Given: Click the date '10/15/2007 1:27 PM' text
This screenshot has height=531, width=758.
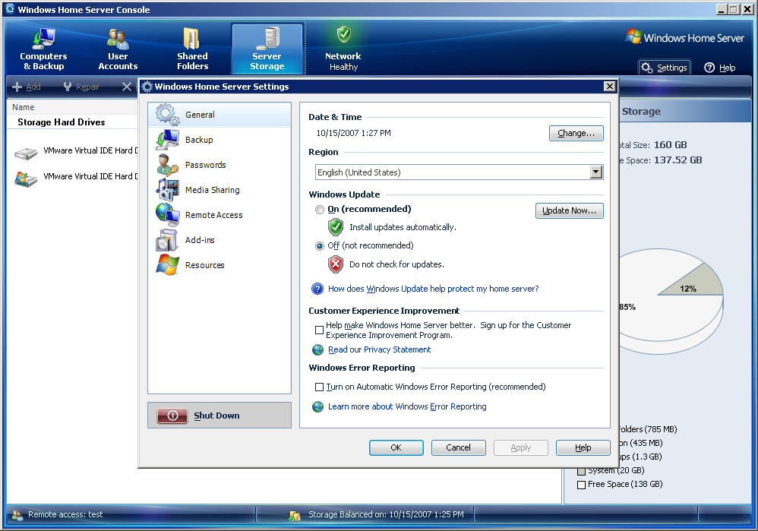Looking at the screenshot, I should [353, 133].
